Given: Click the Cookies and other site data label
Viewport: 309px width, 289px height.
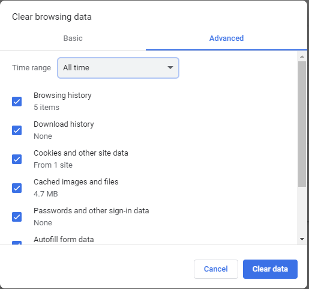Looking at the screenshot, I should point(81,153).
